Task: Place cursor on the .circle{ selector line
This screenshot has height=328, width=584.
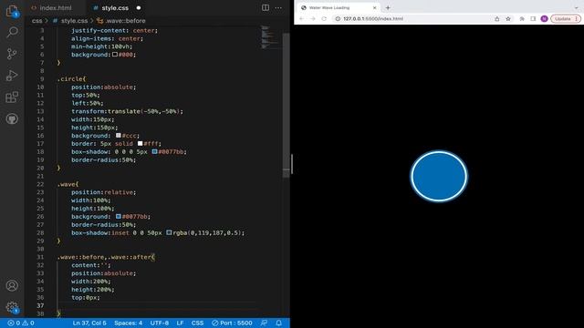Action: (71, 79)
